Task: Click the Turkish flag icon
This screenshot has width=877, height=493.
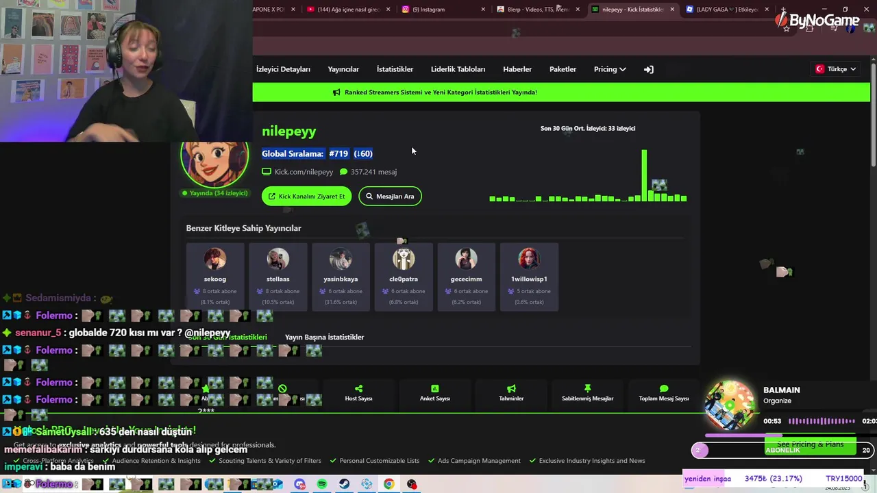Action: coord(819,69)
